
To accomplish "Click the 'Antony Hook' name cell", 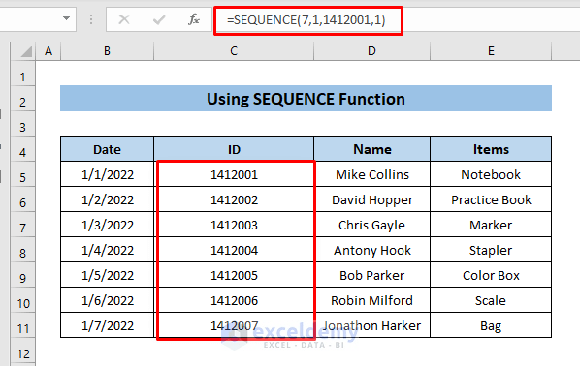I will 371,250.
